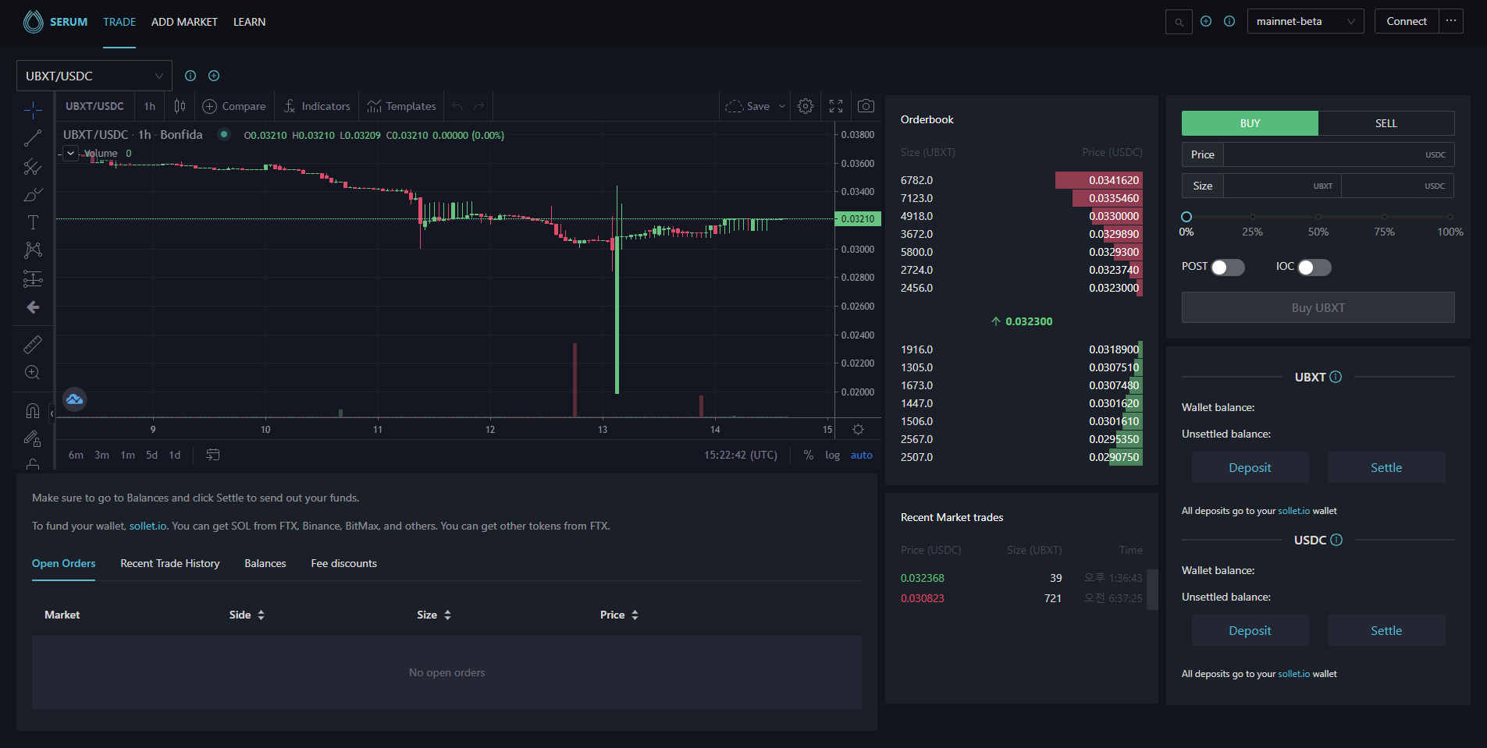Open chart settings gear icon
The image size is (1487, 748).
[x=806, y=106]
